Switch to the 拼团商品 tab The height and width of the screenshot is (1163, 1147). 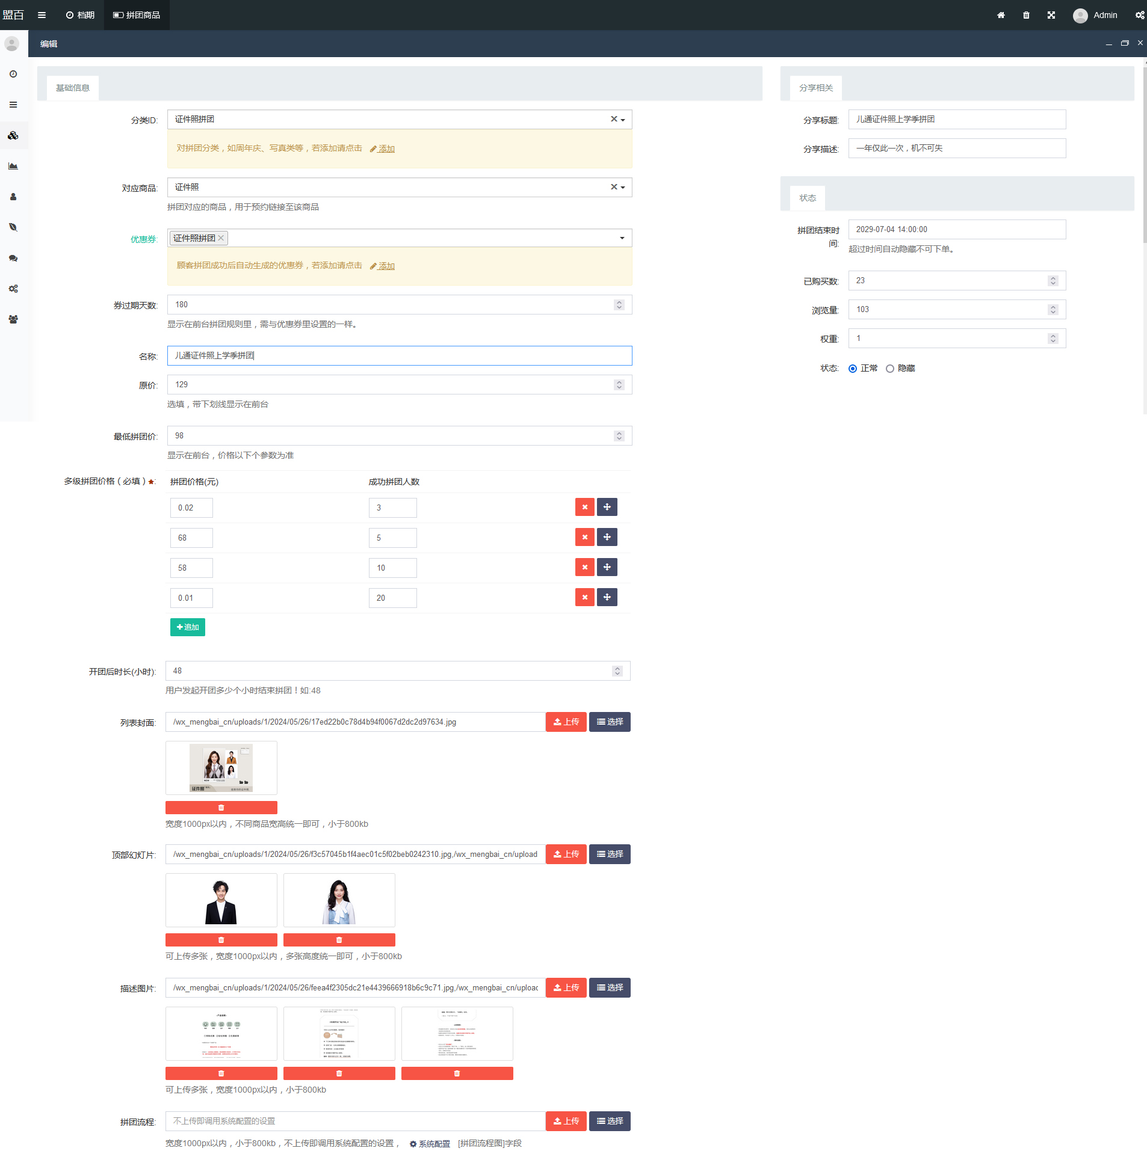pos(137,15)
